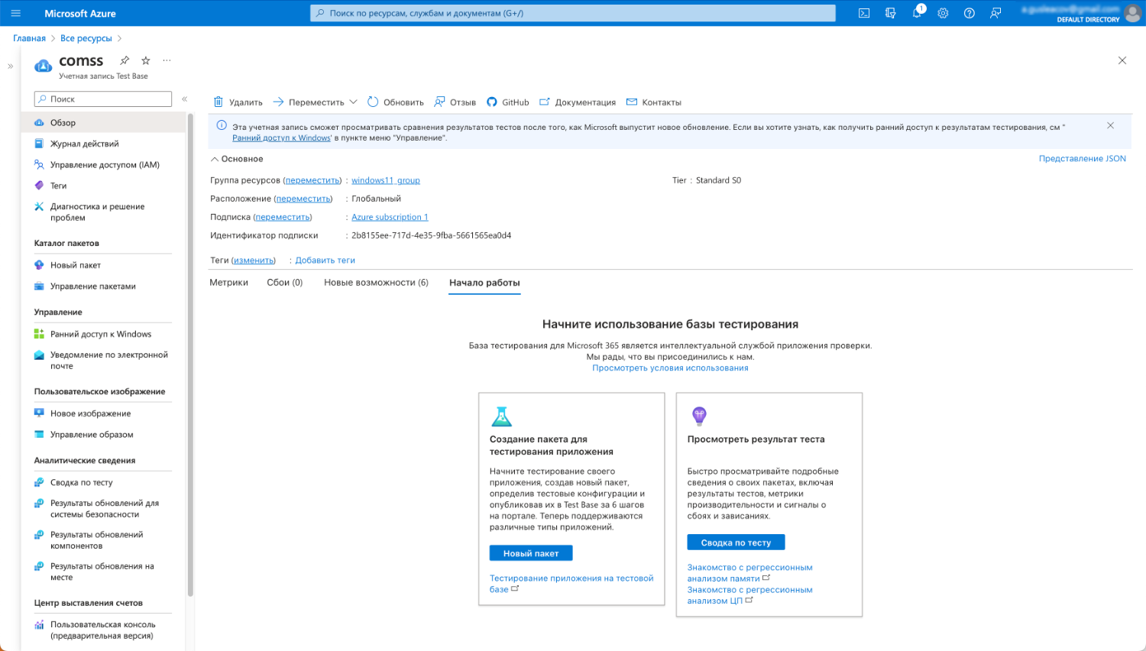
Task: Switch to the Метрики tab
Action: click(x=228, y=283)
